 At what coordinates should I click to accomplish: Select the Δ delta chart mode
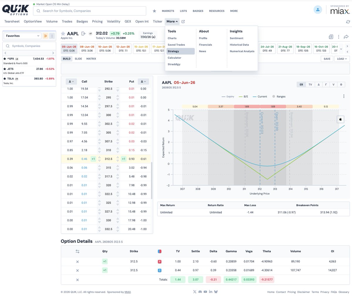(x=319, y=84)
